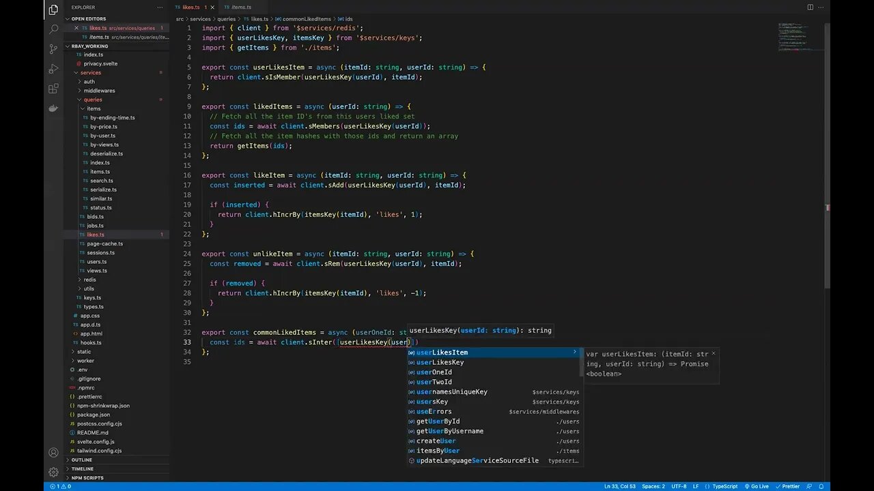This screenshot has height=491, width=874.
Task: Open the Source Control view
Action: click(53, 49)
